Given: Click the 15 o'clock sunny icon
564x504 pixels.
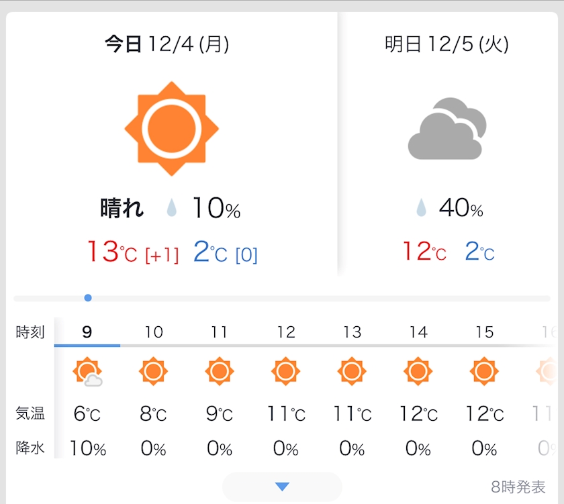Looking at the screenshot, I should click(484, 371).
